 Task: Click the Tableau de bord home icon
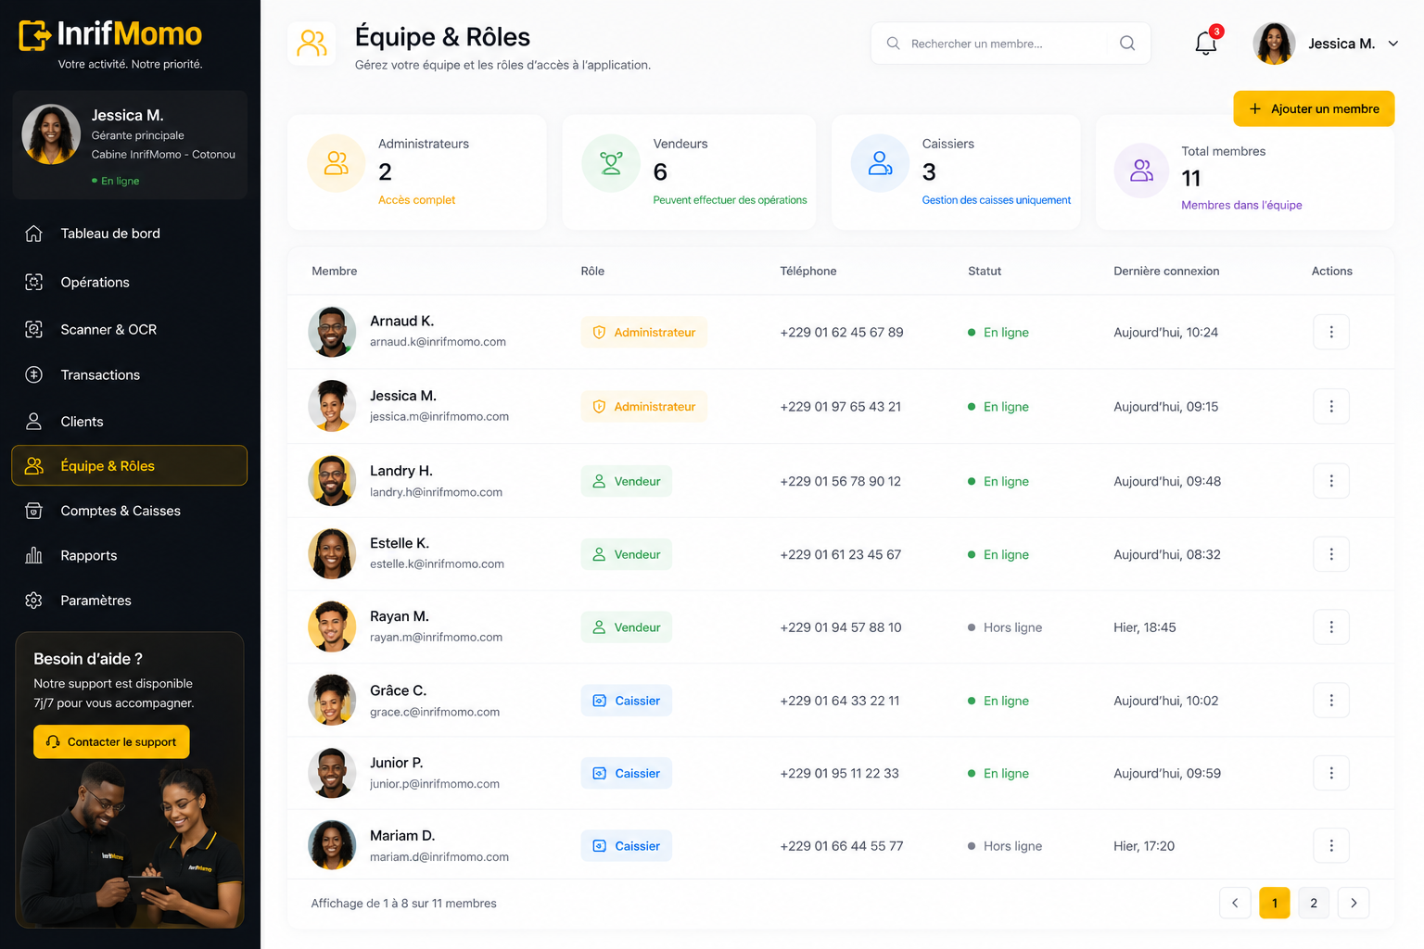pos(33,234)
